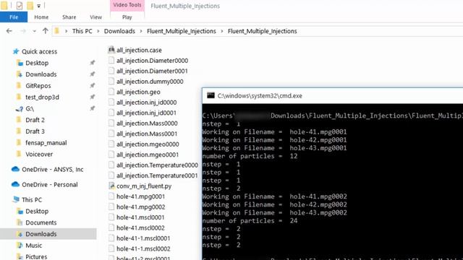Image resolution: width=463 pixels, height=260 pixels.
Task: Open pinned Downloads under Quick access
Action: 41,74
